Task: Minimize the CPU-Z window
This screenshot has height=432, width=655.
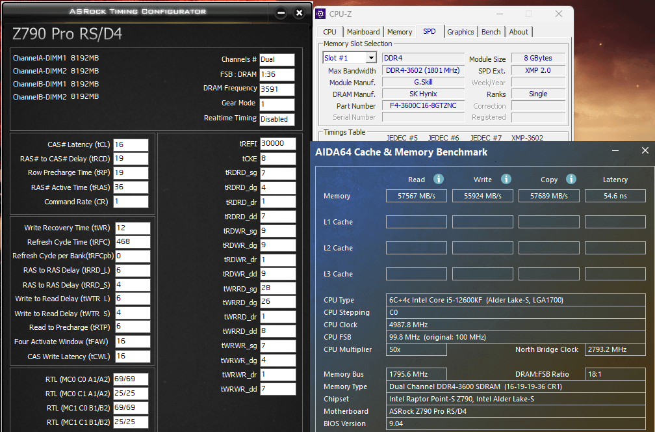Action: [x=500, y=14]
